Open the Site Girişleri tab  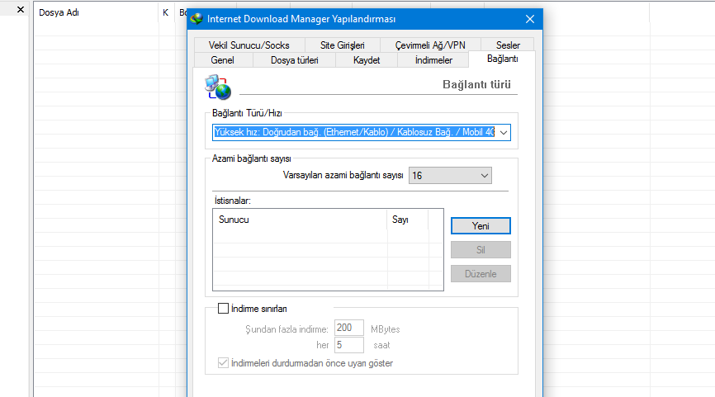point(342,45)
